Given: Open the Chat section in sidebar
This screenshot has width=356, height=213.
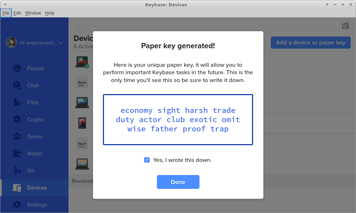Looking at the screenshot, I should click(x=33, y=85).
